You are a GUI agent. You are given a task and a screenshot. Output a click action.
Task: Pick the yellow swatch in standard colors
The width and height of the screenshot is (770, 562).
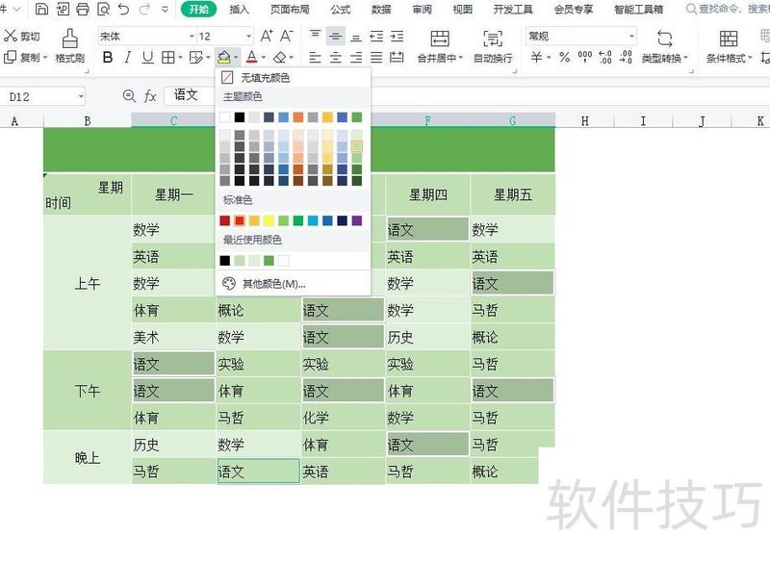pos(269,221)
